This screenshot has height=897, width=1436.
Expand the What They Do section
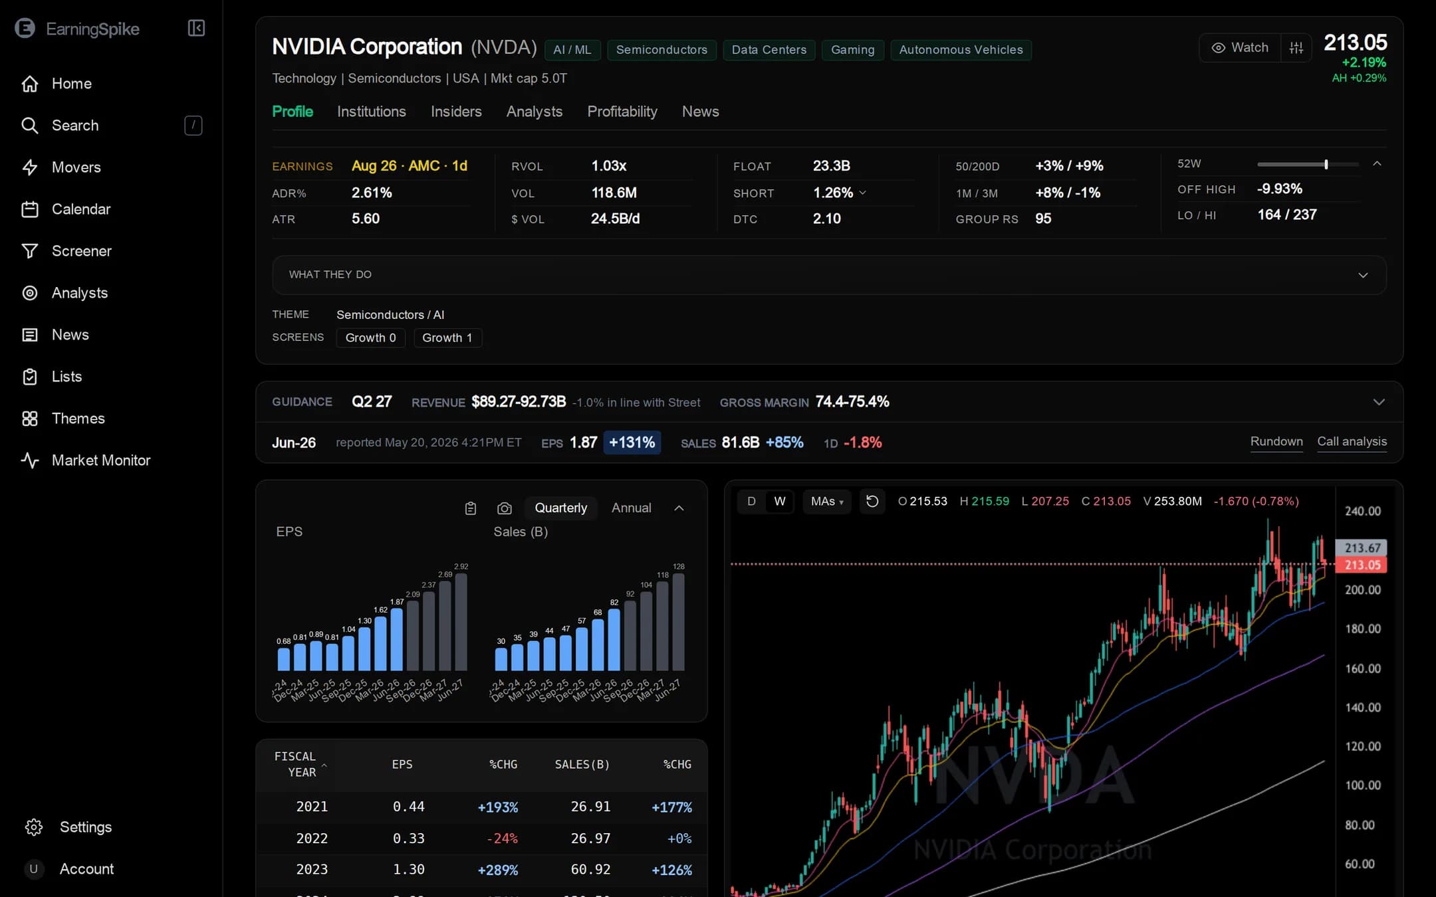(x=829, y=275)
